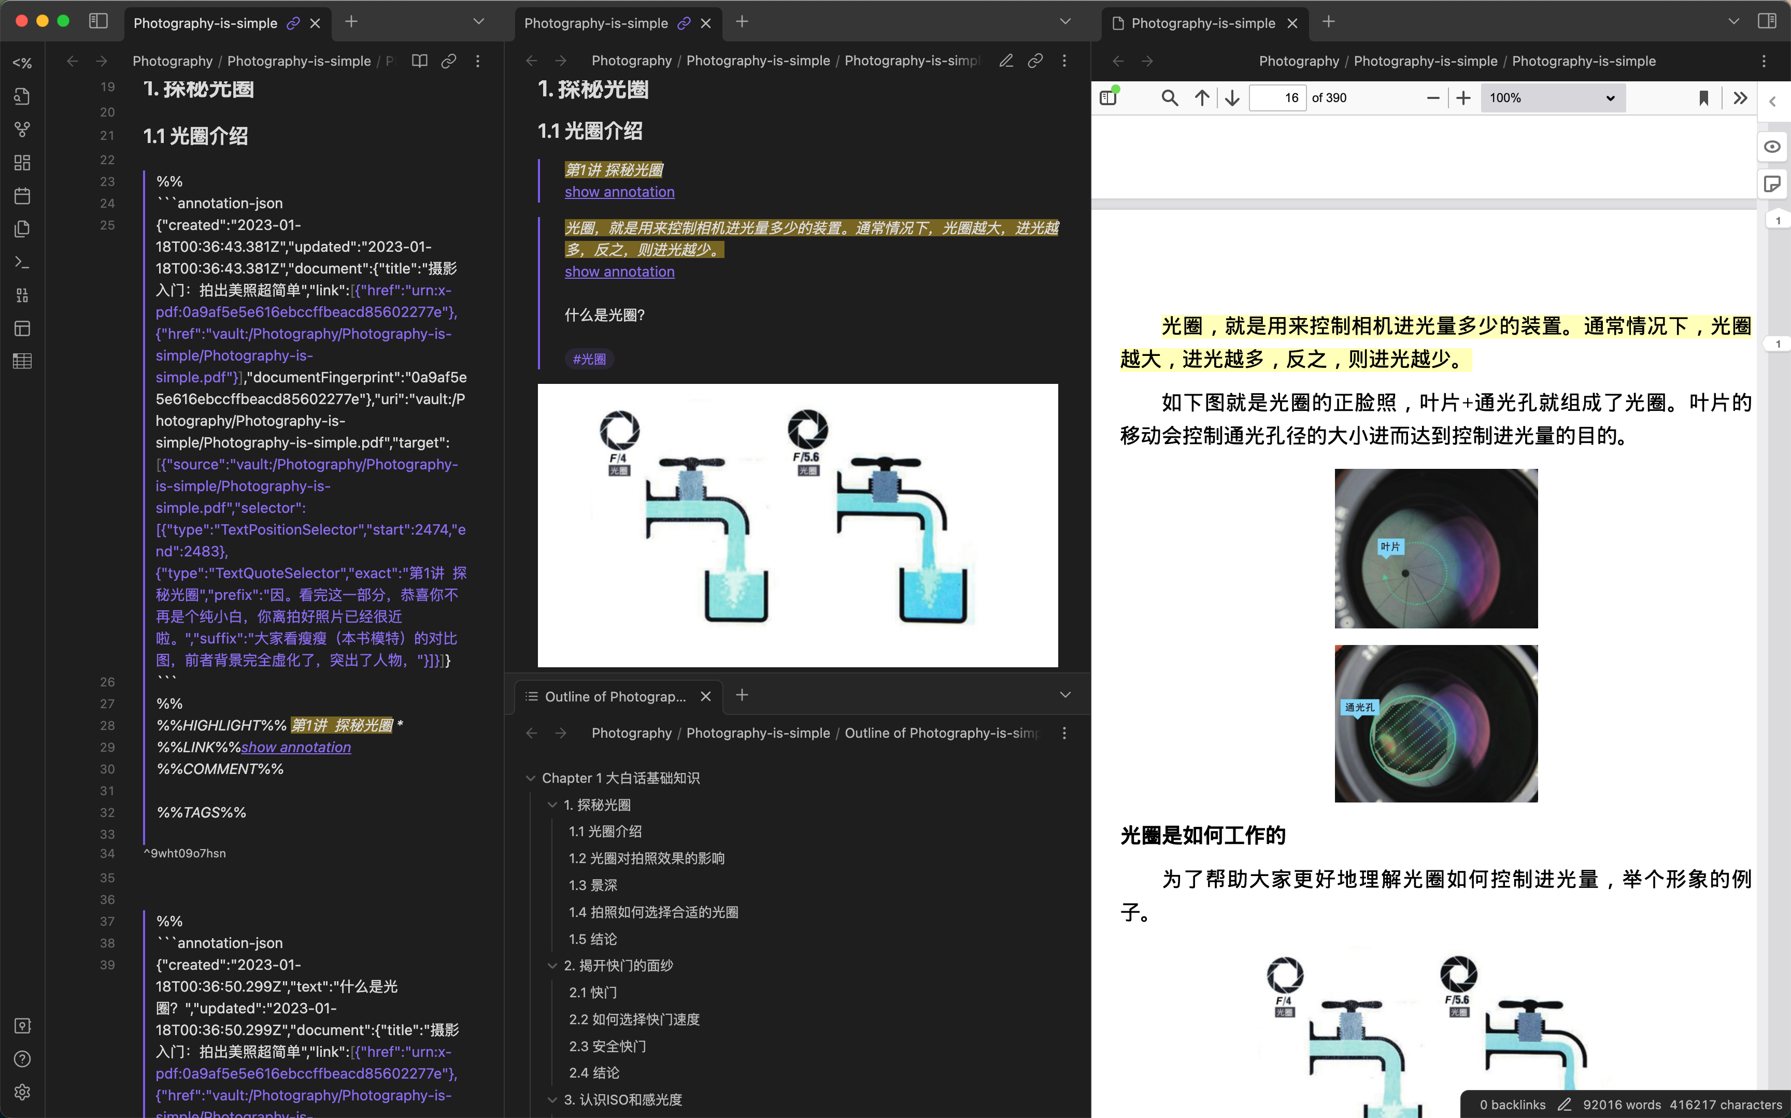1791x1118 pixels.
Task: Open kanban board icon in left ribbon
Action: pos(22,328)
